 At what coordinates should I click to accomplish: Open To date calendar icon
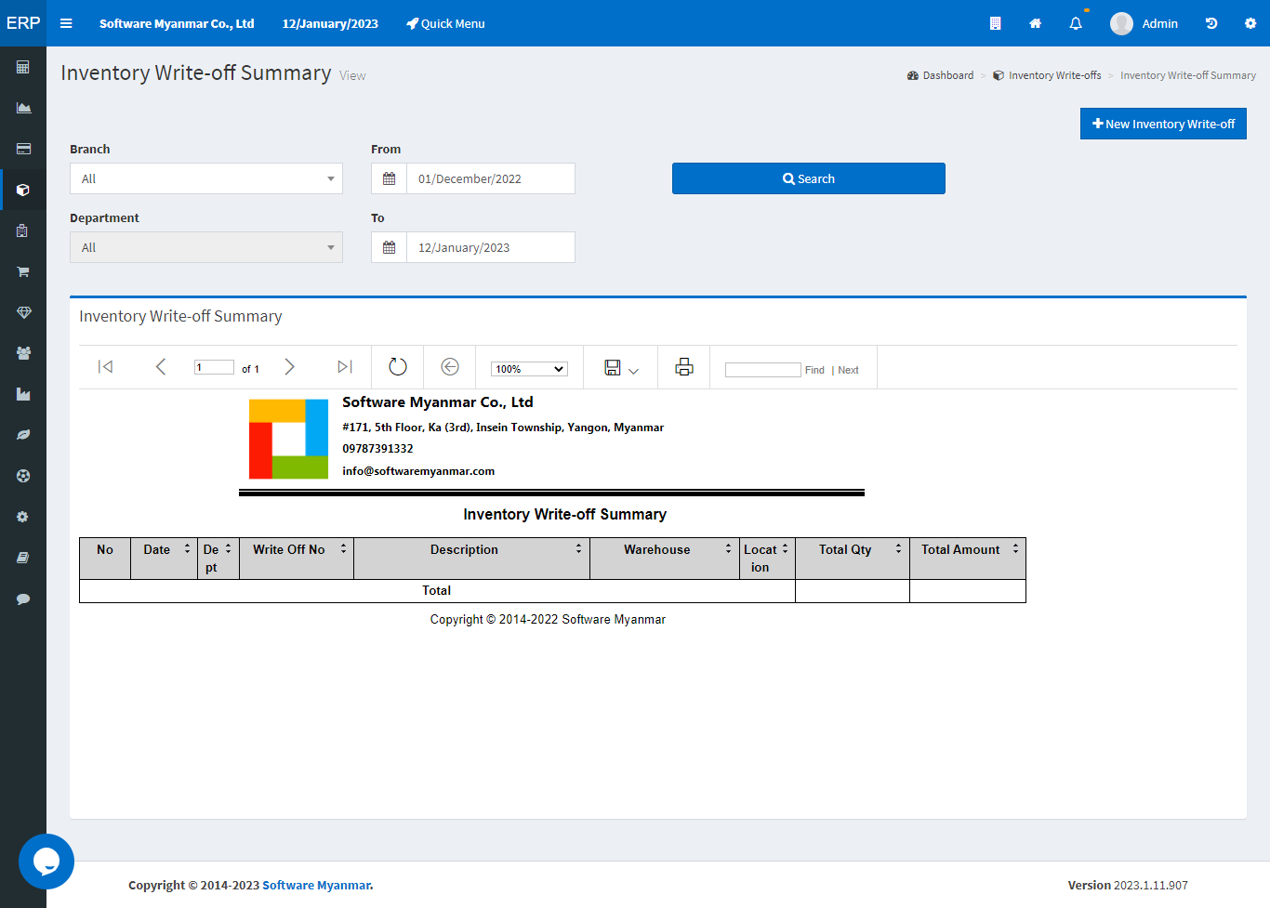point(389,247)
